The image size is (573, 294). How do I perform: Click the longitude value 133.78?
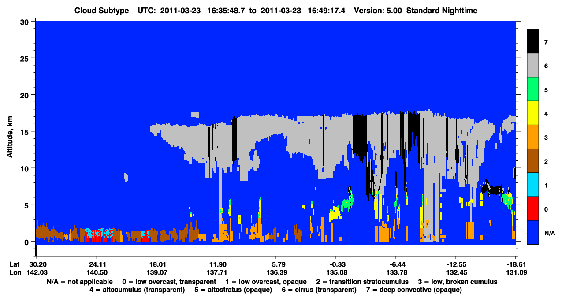click(x=395, y=272)
